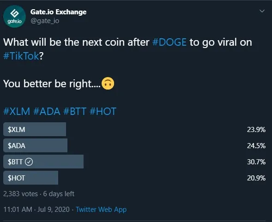
Task: Click the @gate_io handle
Action: tap(45, 21)
